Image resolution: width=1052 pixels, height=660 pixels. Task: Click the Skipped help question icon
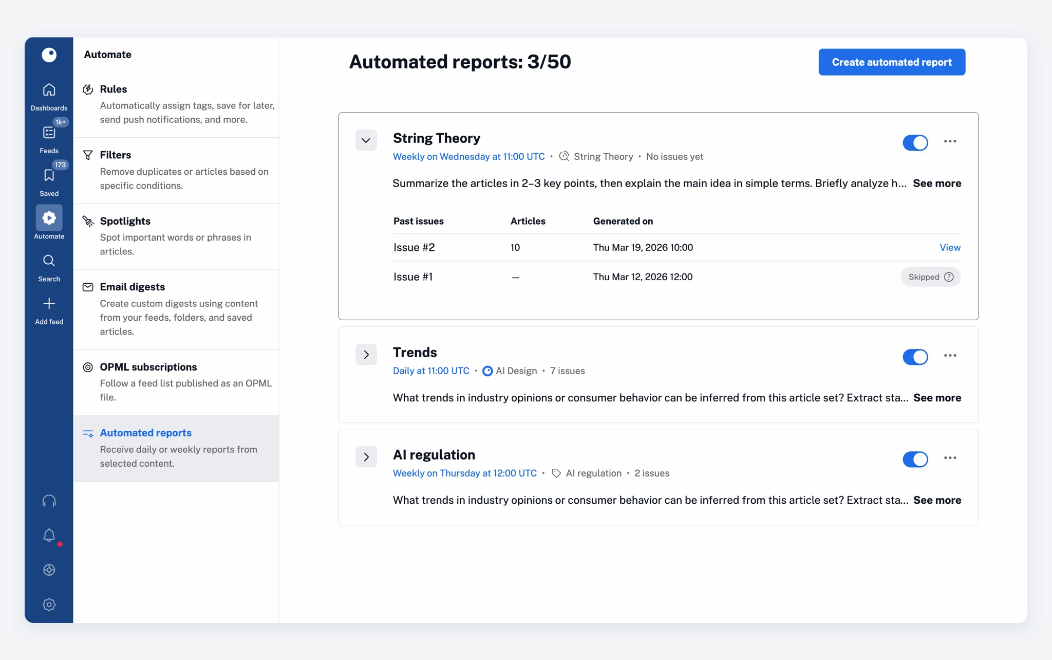coord(949,277)
